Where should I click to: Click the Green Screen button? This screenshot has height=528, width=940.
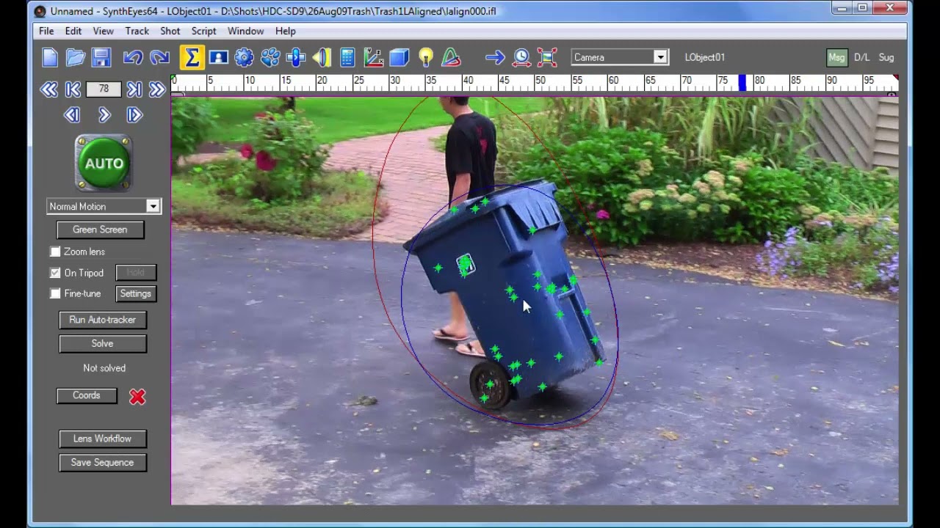(x=100, y=230)
